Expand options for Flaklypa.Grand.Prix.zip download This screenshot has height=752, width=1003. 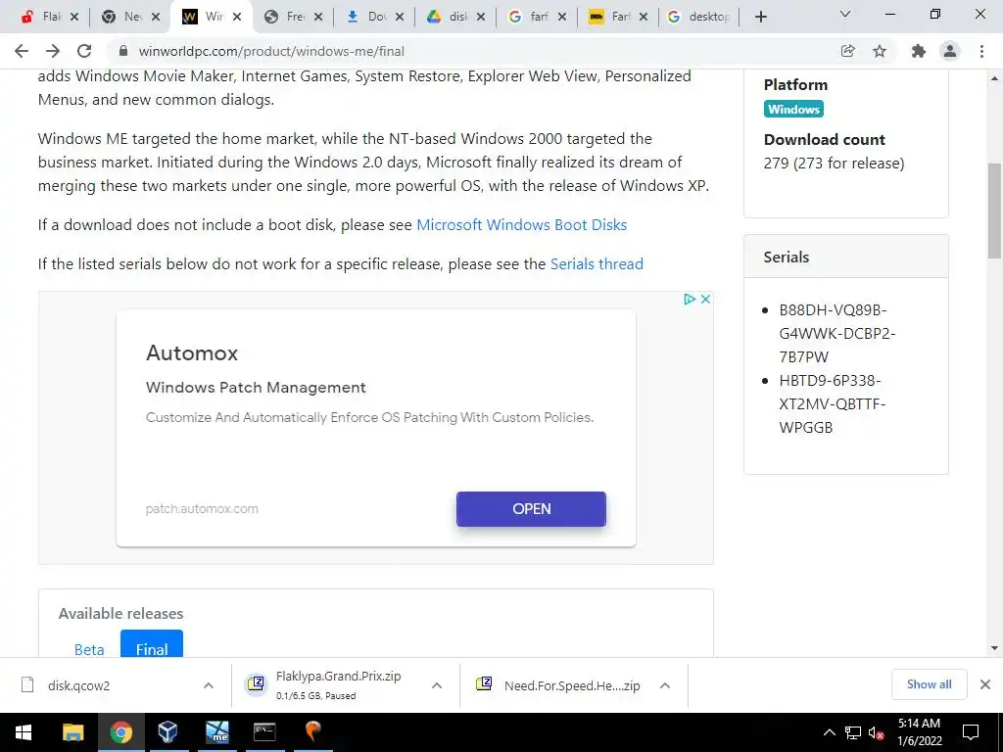pyautogui.click(x=436, y=685)
